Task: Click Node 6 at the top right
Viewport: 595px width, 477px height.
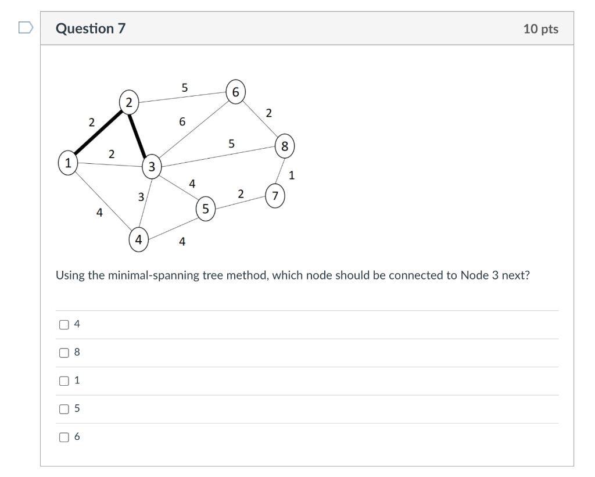Action: 236,92
